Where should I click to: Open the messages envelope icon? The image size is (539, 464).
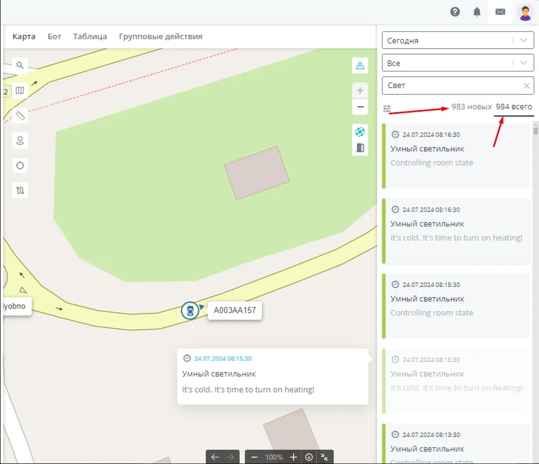pos(500,12)
